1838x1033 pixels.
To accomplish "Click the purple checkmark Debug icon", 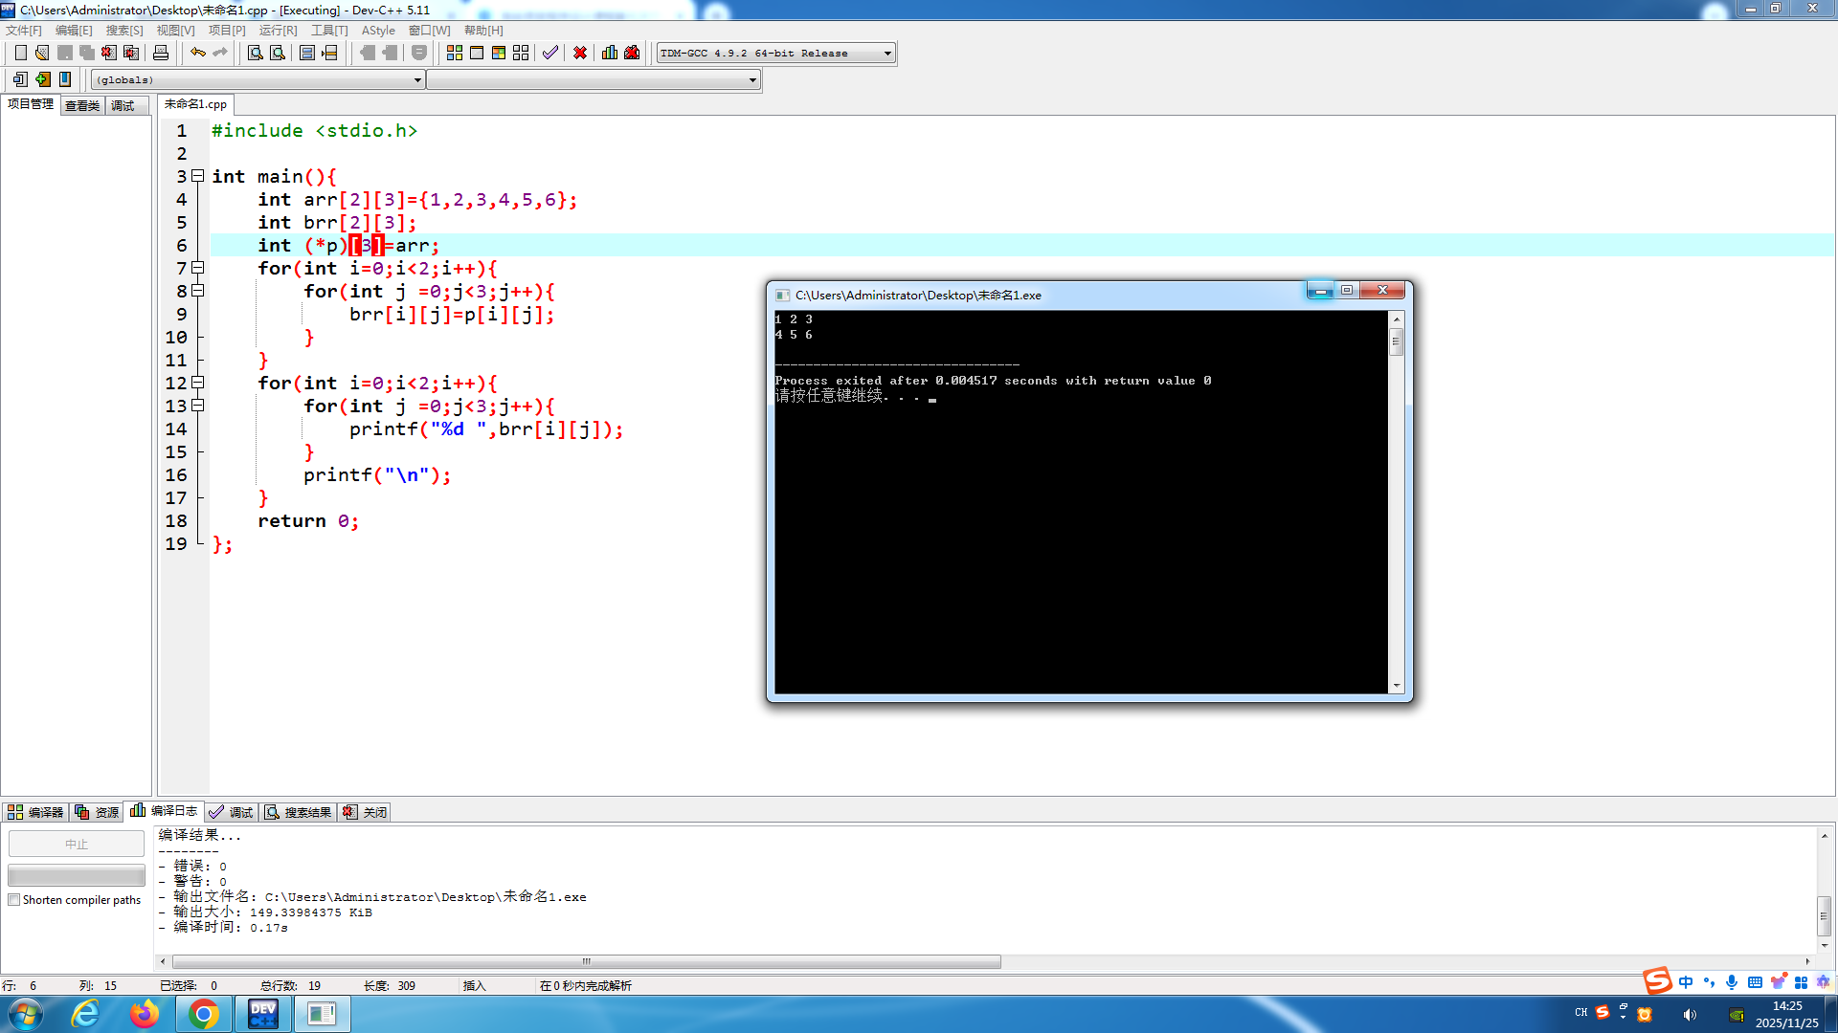I will (549, 53).
